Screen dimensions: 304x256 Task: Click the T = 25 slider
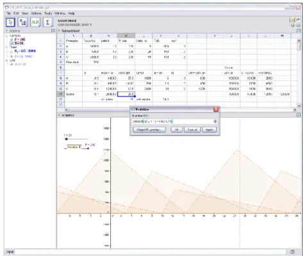pyautogui.click(x=76, y=139)
